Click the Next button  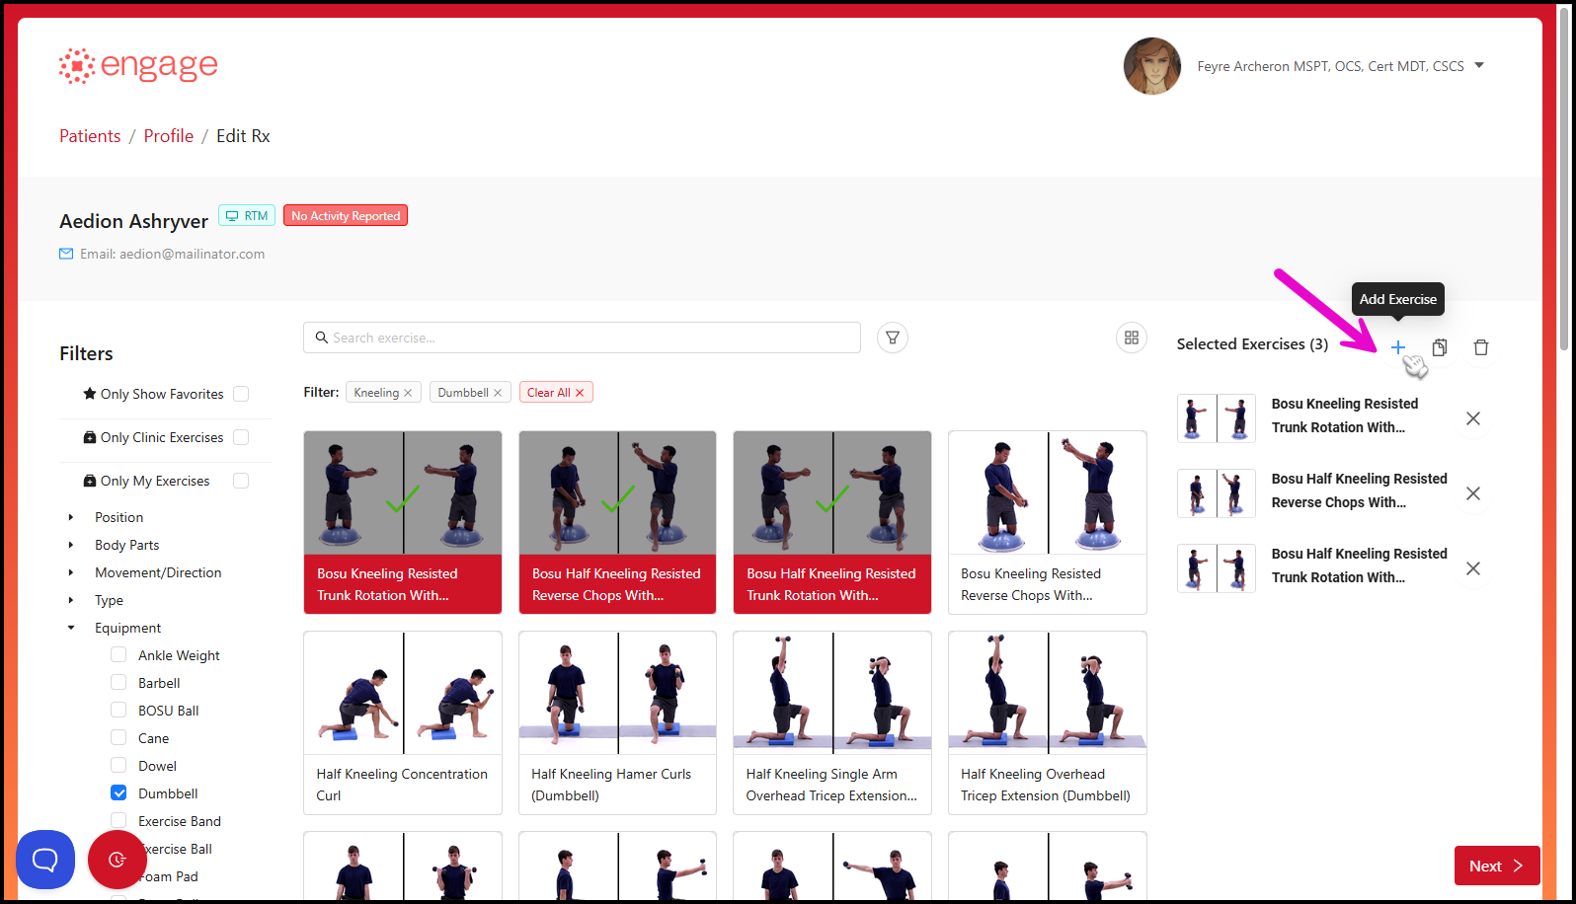click(1497, 866)
